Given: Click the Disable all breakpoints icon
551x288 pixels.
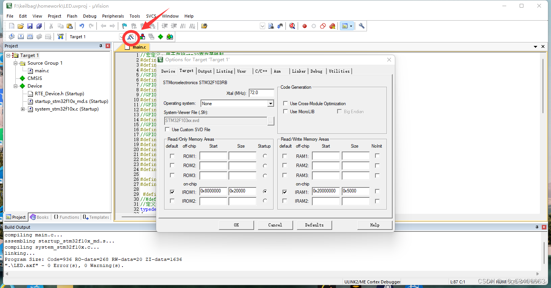Looking at the screenshot, I should point(323,26).
